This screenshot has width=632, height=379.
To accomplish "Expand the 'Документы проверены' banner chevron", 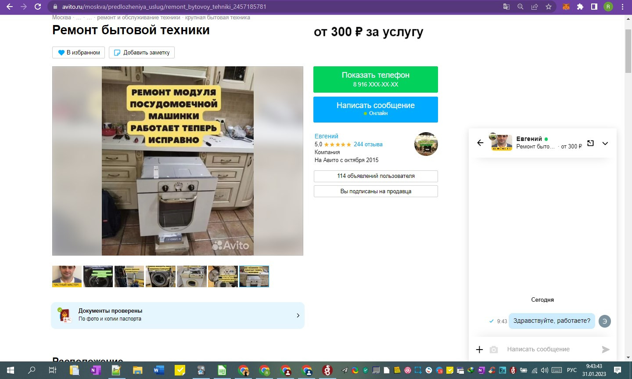I will 298,315.
